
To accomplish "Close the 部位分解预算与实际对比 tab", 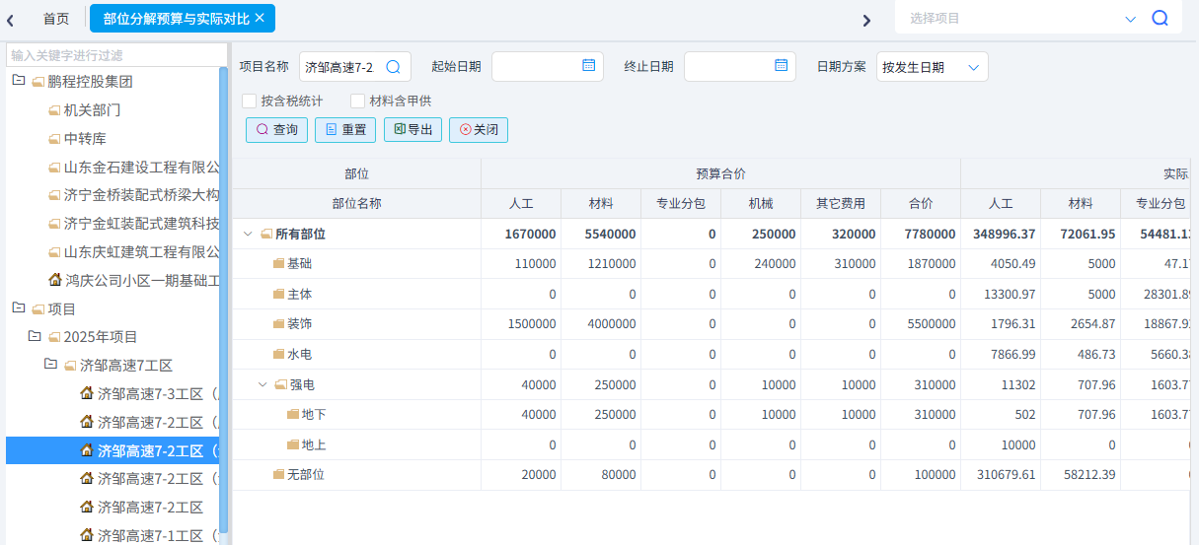I will coord(260,18).
